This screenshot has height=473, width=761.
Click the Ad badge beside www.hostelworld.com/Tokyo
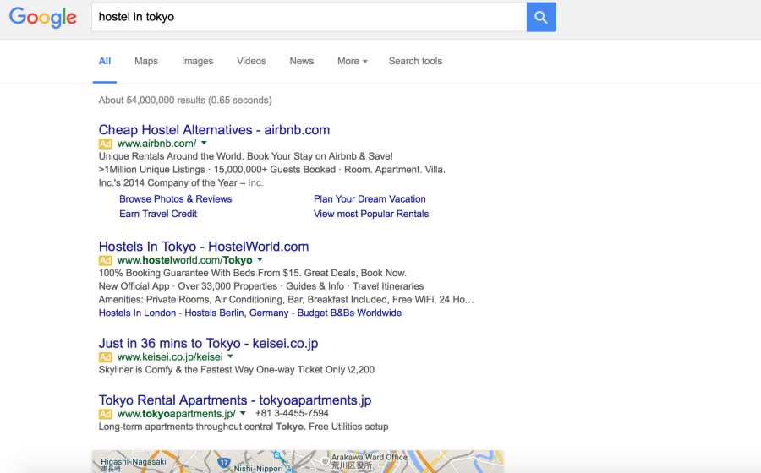coord(106,261)
